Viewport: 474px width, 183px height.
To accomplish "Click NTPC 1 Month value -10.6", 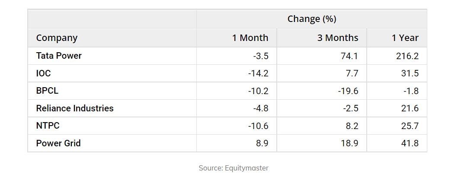I will (x=258, y=126).
